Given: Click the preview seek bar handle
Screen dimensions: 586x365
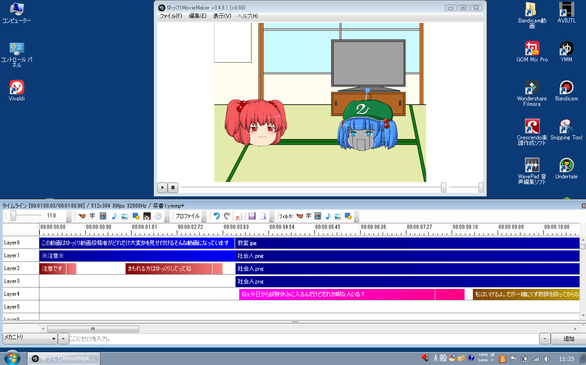Looking at the screenshot, I should point(444,187).
